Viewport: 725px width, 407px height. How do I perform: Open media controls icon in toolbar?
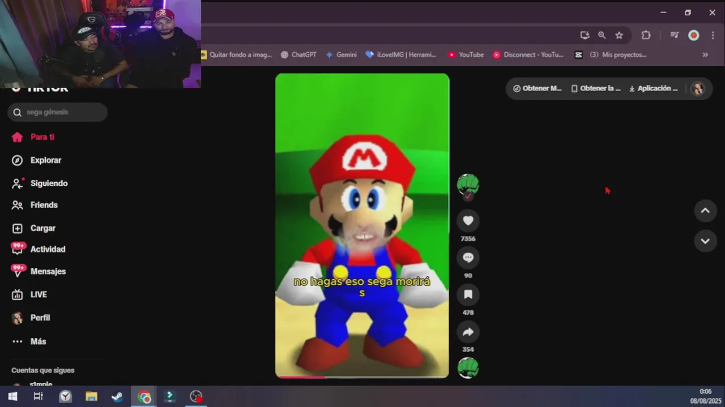coord(674,35)
